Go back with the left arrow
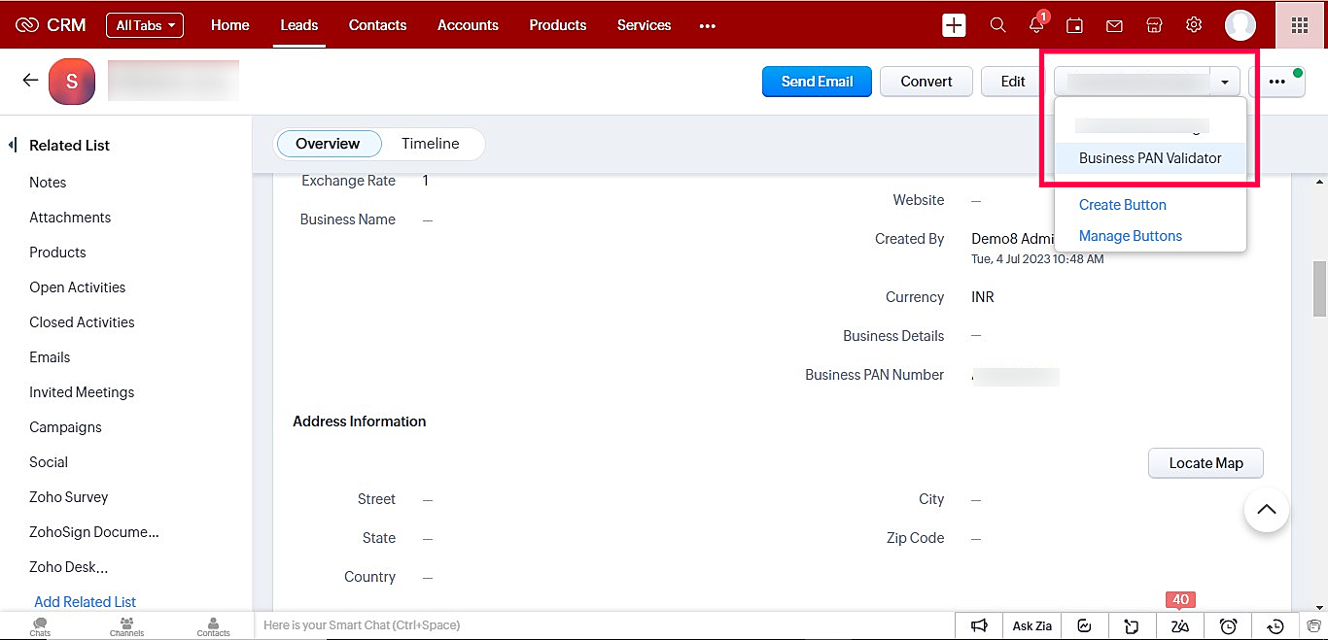The width and height of the screenshot is (1328, 640). coord(30,81)
